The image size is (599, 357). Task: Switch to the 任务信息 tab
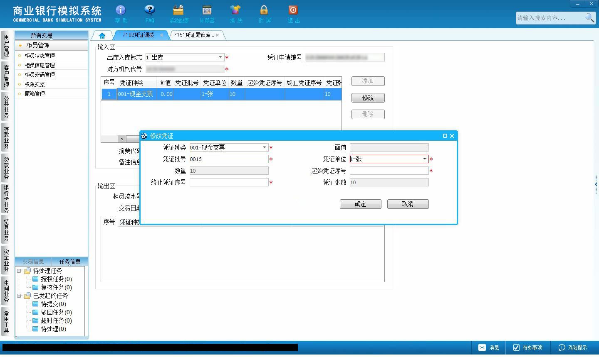pyautogui.click(x=70, y=262)
